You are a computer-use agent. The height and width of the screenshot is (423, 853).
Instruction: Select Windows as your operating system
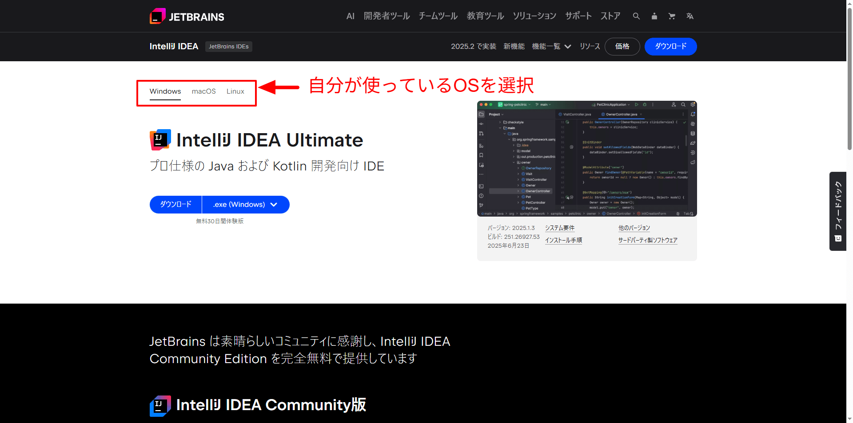(x=165, y=91)
